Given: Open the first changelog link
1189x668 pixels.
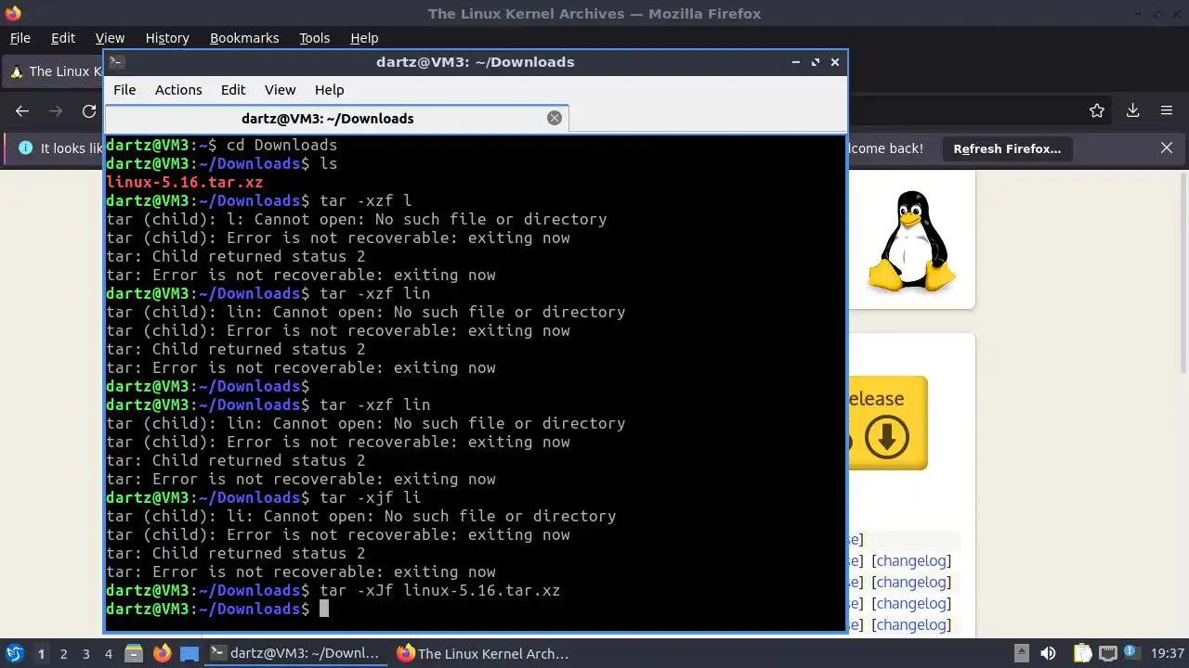Looking at the screenshot, I should pyautogui.click(x=913, y=560).
